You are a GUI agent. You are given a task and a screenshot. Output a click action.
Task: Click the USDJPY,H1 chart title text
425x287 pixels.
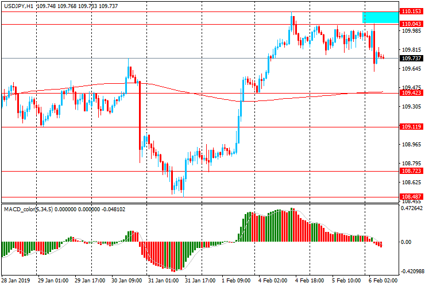tap(19, 6)
